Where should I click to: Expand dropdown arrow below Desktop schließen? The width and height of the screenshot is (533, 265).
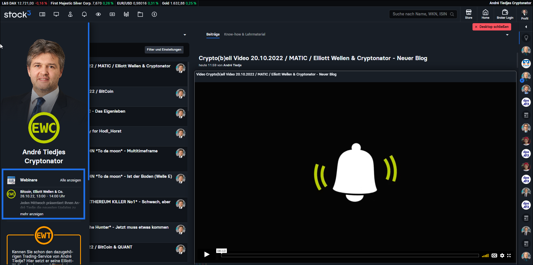[507, 35]
